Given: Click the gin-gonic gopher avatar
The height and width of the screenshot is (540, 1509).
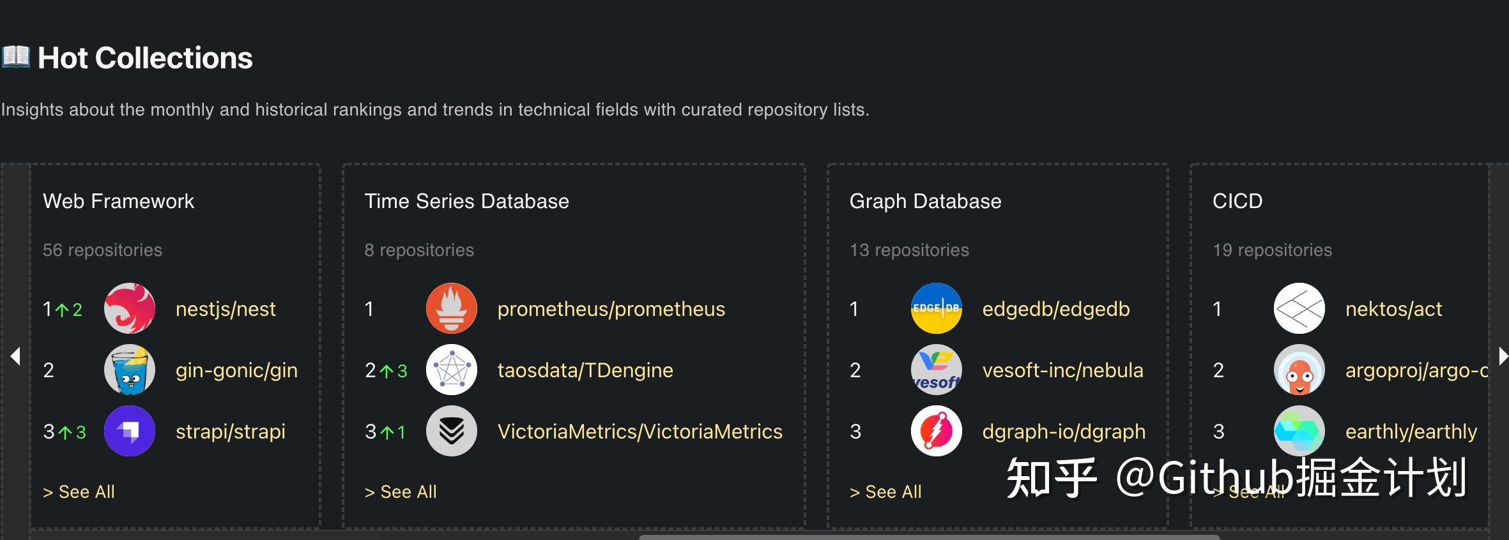Looking at the screenshot, I should pyautogui.click(x=130, y=370).
